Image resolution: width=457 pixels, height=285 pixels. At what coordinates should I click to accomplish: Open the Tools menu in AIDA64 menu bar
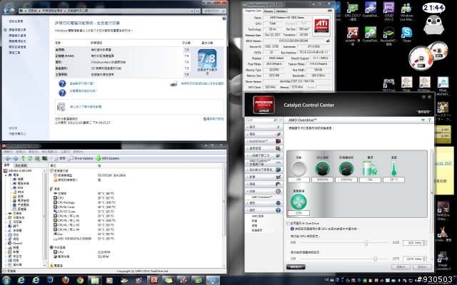[65, 152]
